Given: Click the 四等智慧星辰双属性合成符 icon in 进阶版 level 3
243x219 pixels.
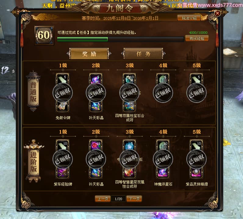Looking at the screenshot, I should click(x=129, y=173).
